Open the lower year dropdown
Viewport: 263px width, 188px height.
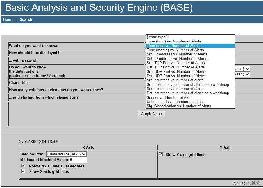click(x=242, y=74)
